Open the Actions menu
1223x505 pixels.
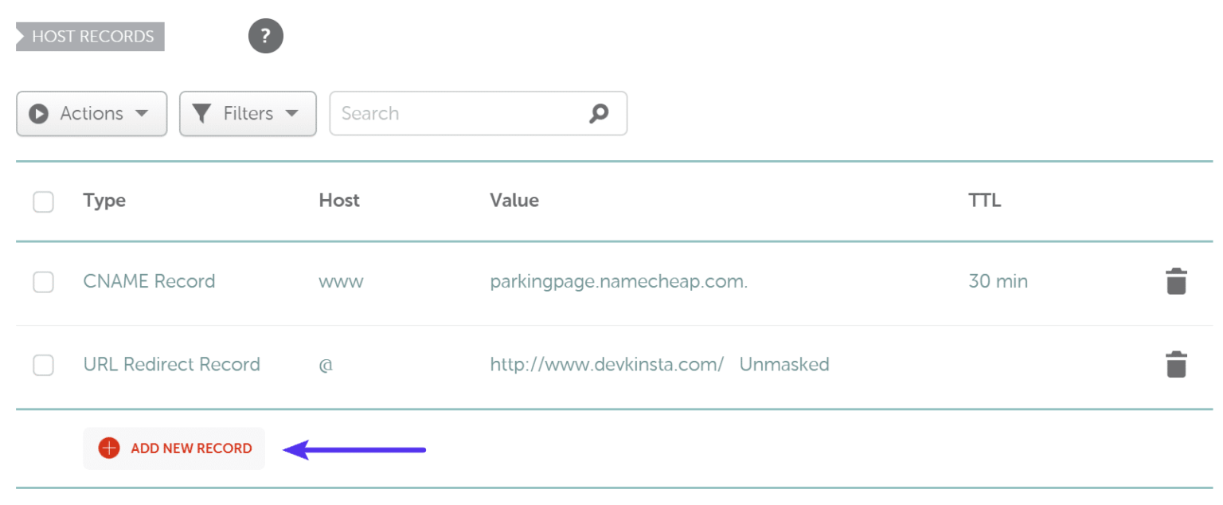pyautogui.click(x=91, y=113)
